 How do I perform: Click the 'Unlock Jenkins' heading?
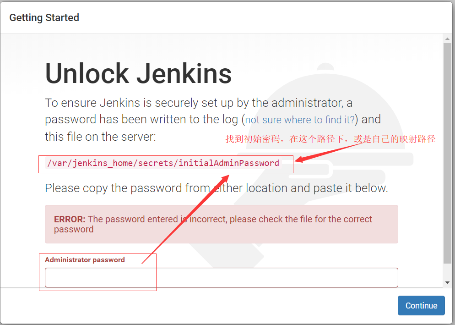coord(138,73)
